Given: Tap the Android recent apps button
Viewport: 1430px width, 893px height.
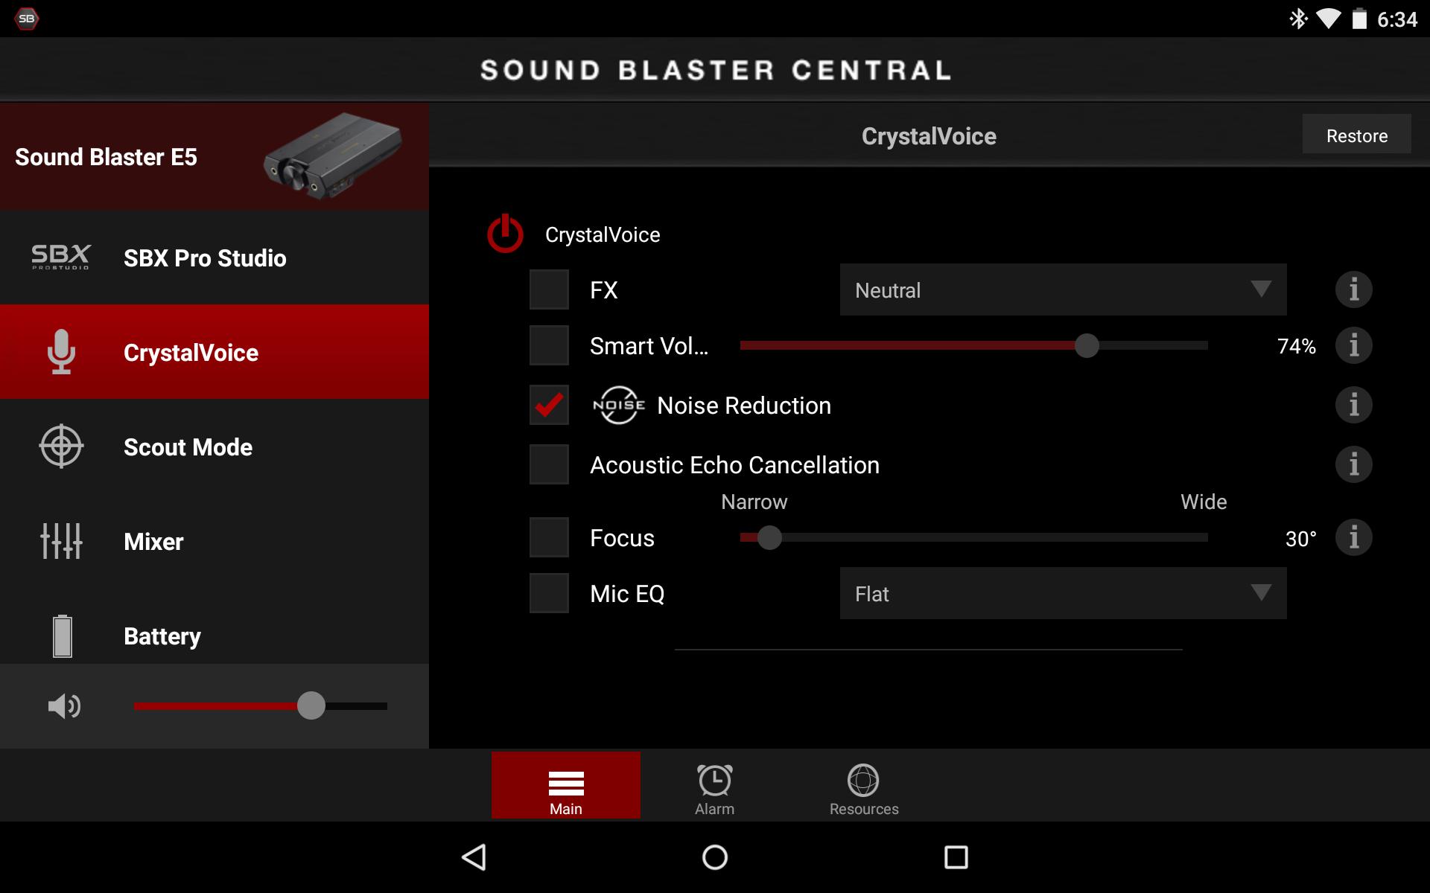Looking at the screenshot, I should point(956,857).
